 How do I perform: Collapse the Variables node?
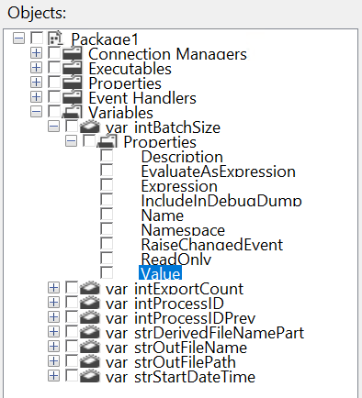(x=36, y=112)
